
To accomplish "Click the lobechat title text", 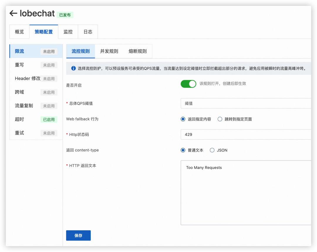I will (37, 13).
